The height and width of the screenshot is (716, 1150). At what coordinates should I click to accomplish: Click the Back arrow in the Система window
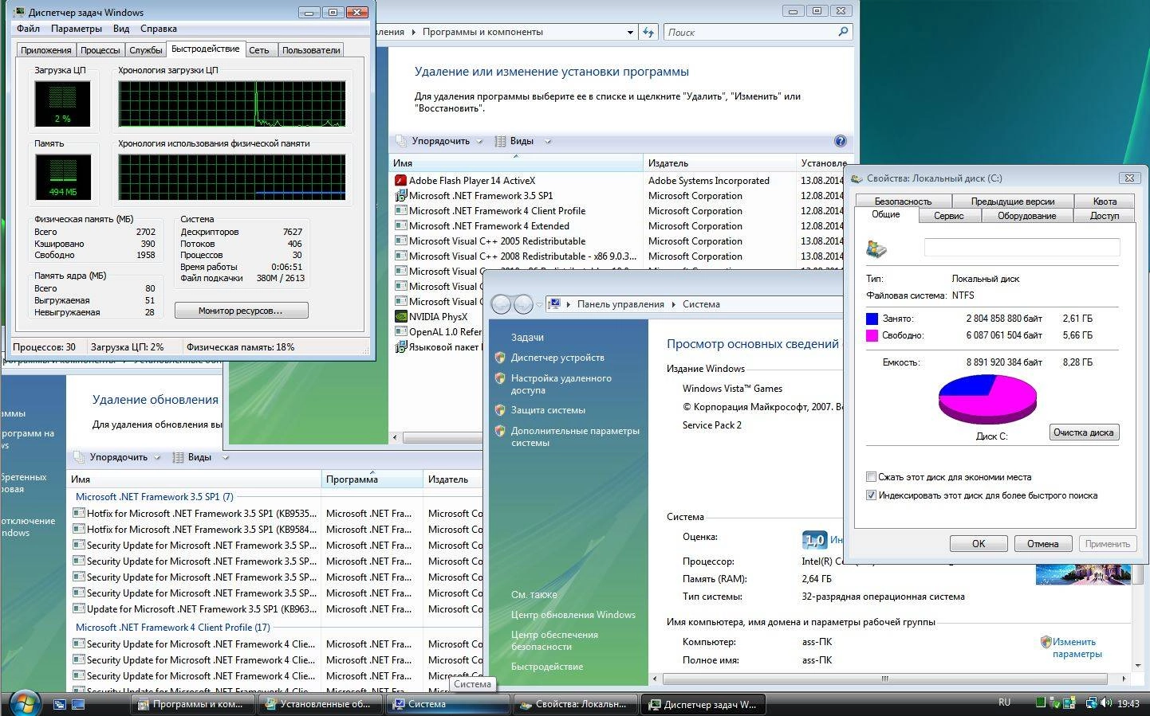click(501, 304)
